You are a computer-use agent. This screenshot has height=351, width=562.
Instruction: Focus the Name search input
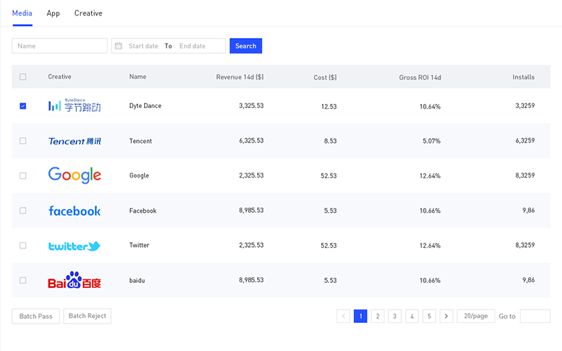coord(60,46)
